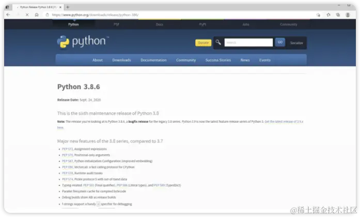
Task: Click 'f-strings support a handy' list item
Action: coord(97,204)
